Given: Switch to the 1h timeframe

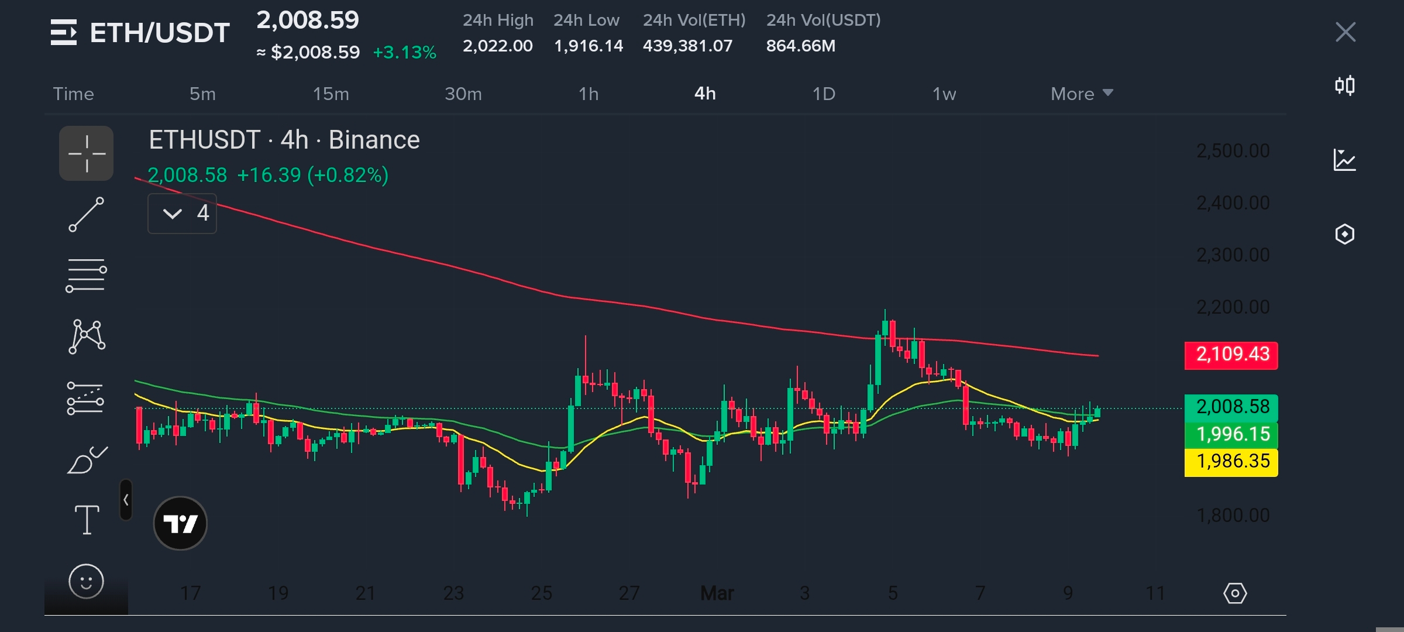Looking at the screenshot, I should [589, 94].
